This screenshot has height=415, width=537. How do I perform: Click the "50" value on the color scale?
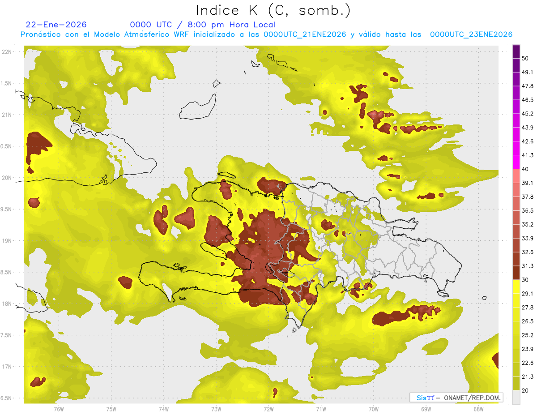pyautogui.click(x=525, y=59)
